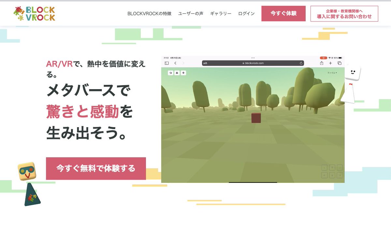This screenshot has height=230, width=391.
Task: Open the tabs overview icon
Action: [x=340, y=63]
